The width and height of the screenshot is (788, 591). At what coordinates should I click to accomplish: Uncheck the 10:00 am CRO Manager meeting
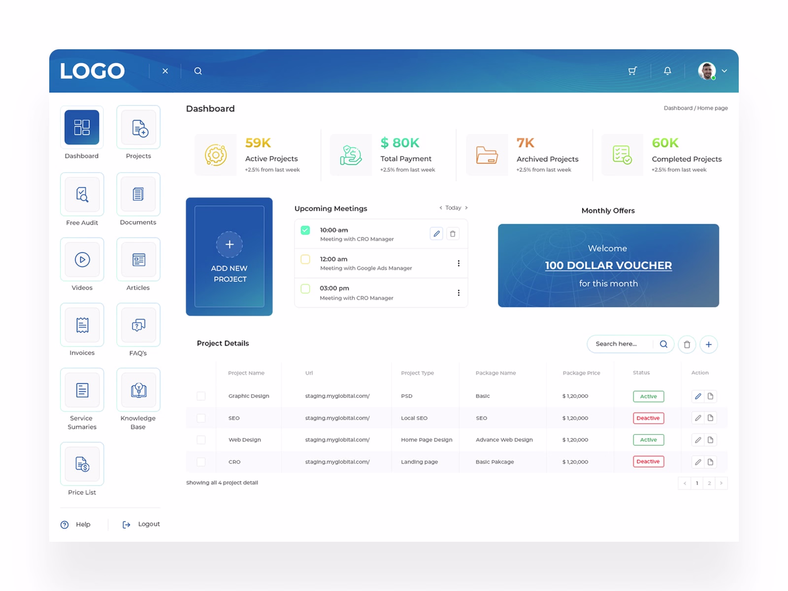pos(305,230)
